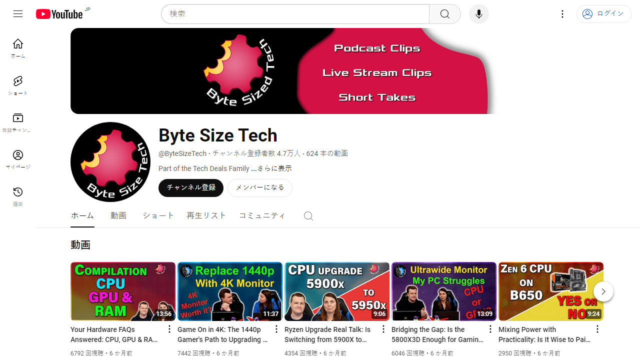Open options for Mixing Power with Practicality video
Viewport: 640px width, 360px height.
coord(597,329)
